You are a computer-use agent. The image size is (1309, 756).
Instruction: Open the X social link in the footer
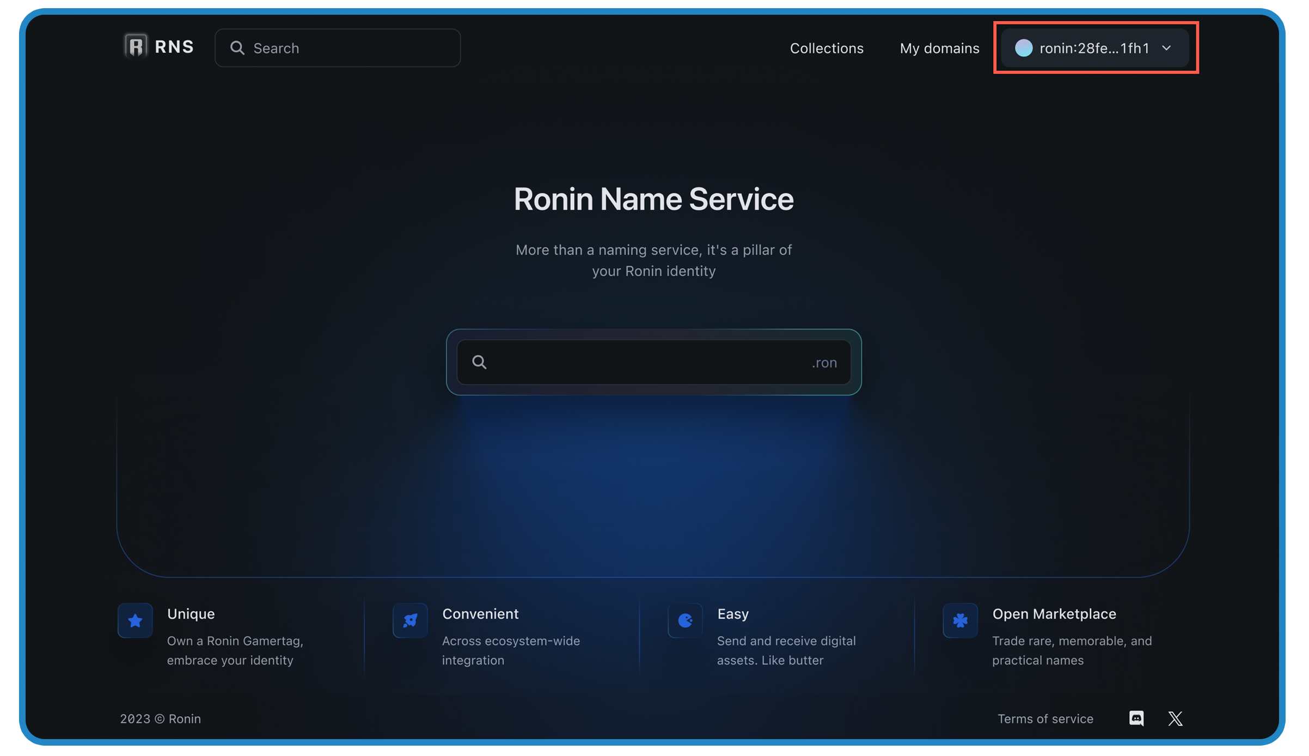[x=1175, y=718]
